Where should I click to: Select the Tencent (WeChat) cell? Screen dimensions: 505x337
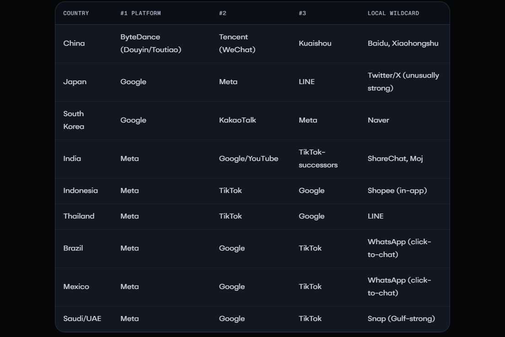[237, 43]
